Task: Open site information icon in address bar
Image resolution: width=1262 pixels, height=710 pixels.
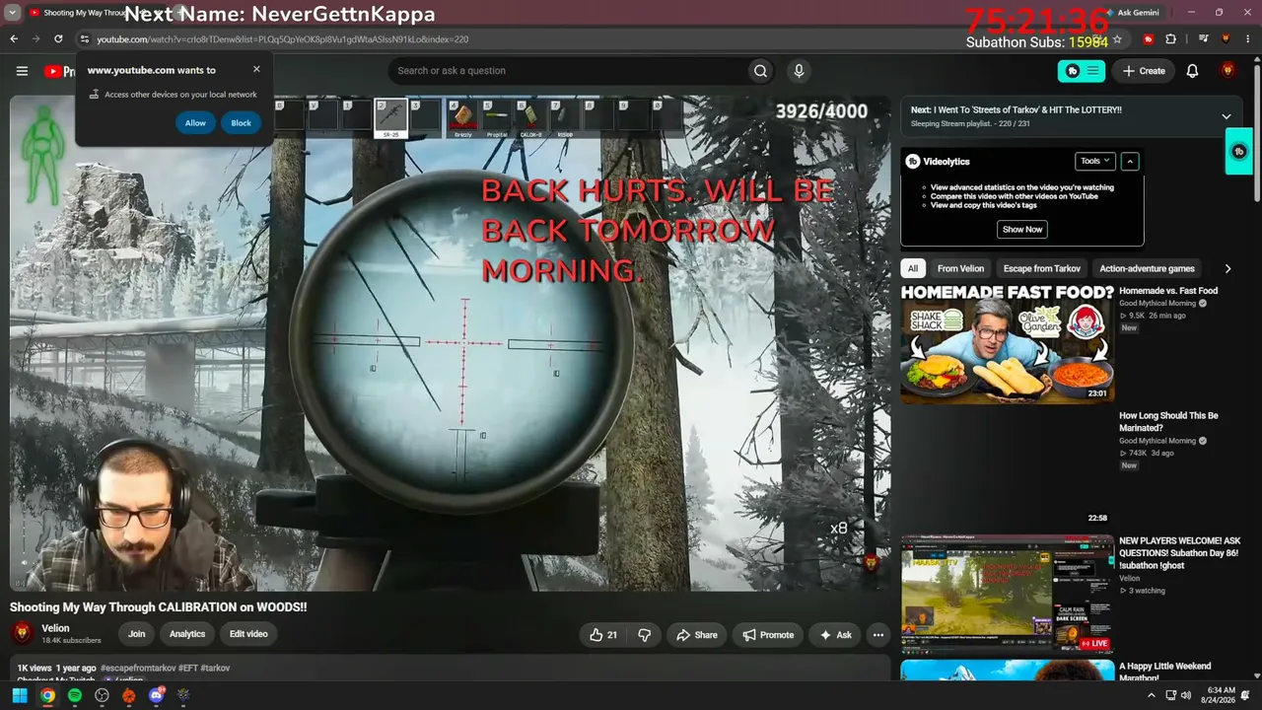Action: (85, 39)
